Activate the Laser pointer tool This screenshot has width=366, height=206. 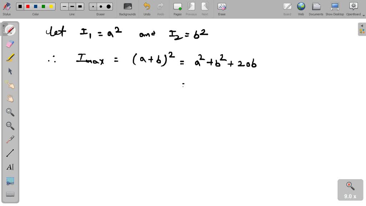pyautogui.click(x=10, y=139)
